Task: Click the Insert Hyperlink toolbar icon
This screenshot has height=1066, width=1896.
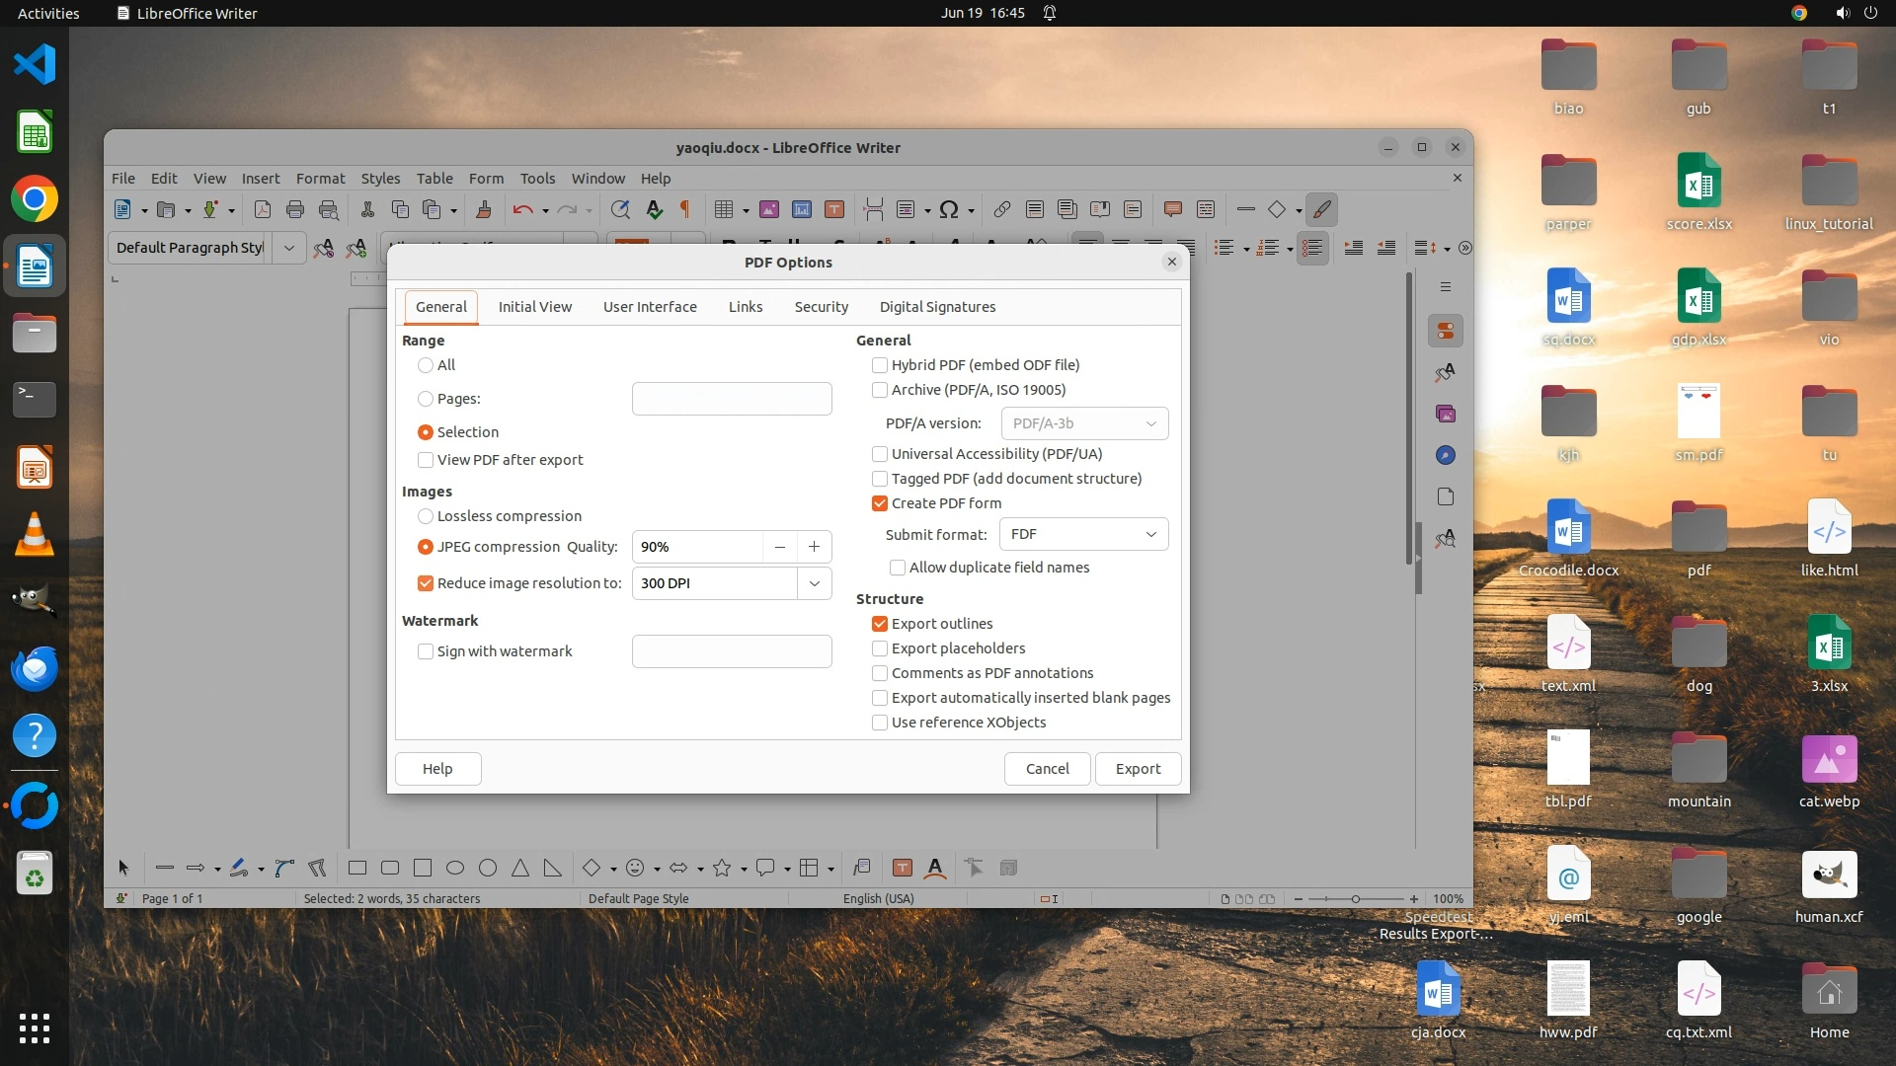Action: tap(1001, 209)
